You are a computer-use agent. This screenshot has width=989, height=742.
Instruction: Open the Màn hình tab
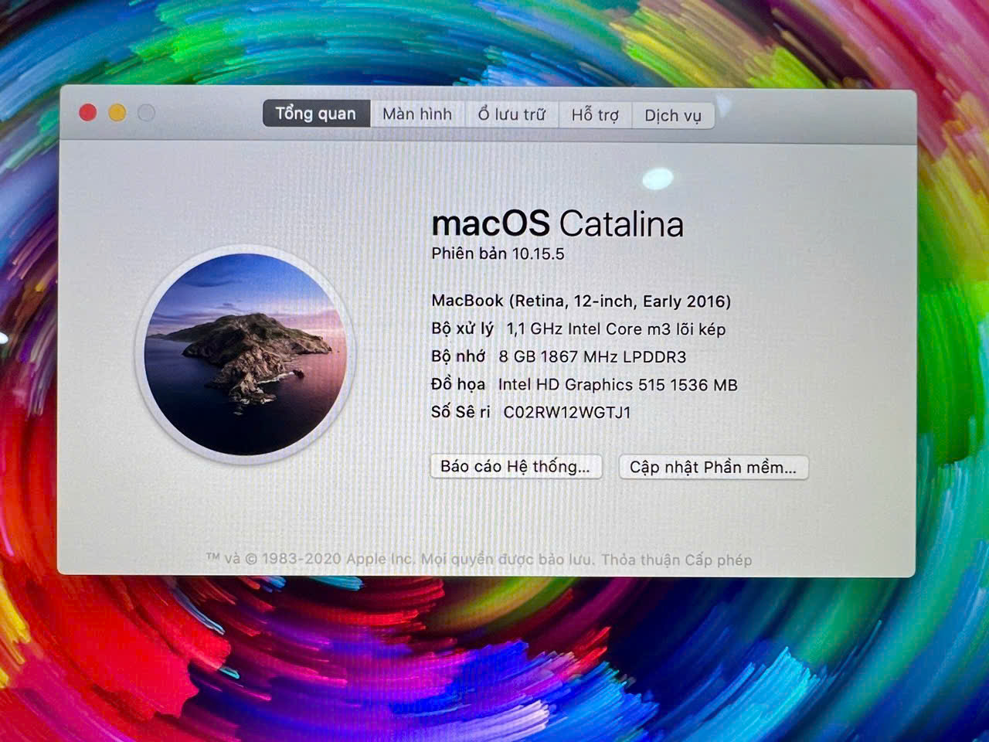click(x=417, y=114)
